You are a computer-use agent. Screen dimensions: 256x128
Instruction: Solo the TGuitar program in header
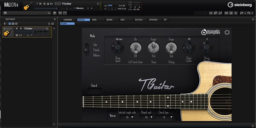click(44, 4)
